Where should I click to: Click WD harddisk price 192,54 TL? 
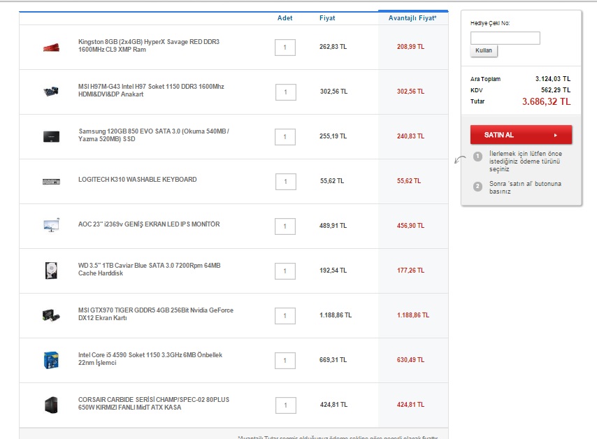pyautogui.click(x=333, y=271)
